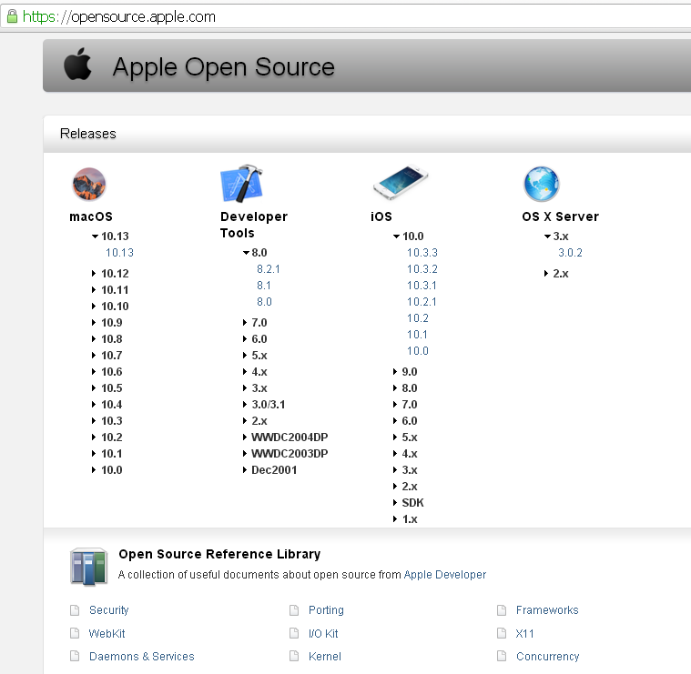Open the macOS 10.13 release link

[119, 253]
